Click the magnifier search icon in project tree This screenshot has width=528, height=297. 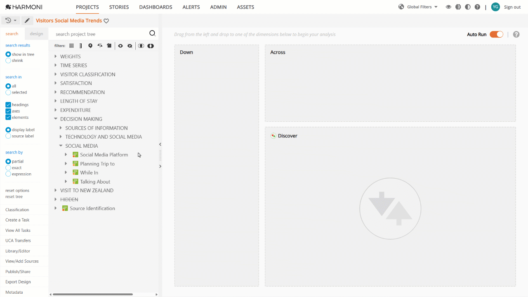point(152,34)
